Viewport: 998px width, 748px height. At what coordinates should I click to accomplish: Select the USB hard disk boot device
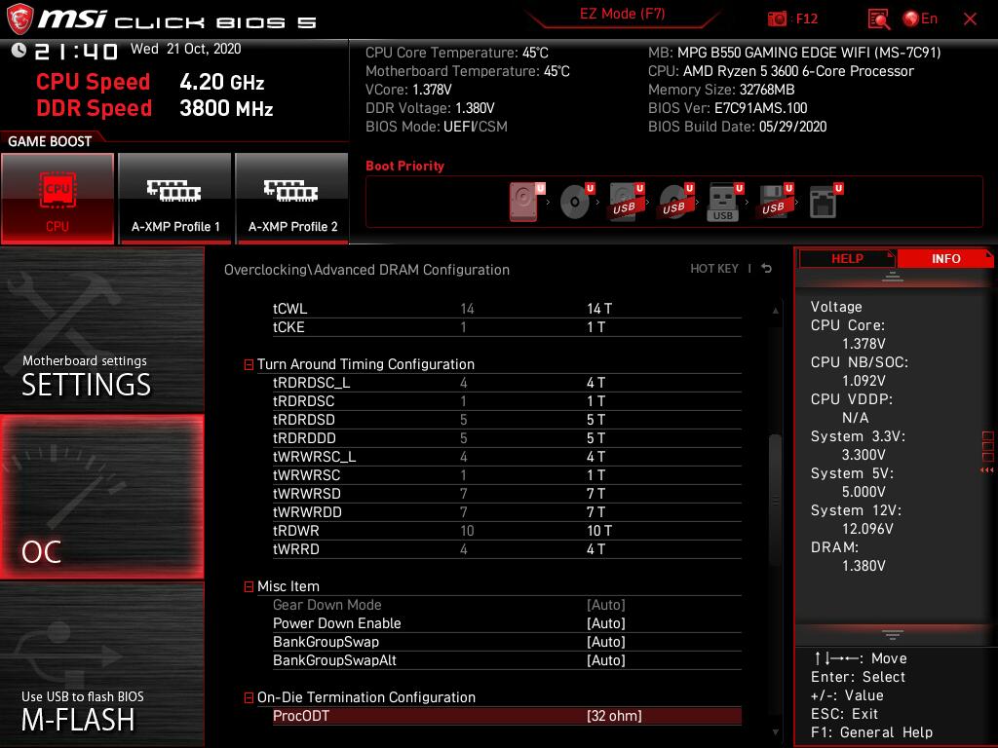(627, 202)
